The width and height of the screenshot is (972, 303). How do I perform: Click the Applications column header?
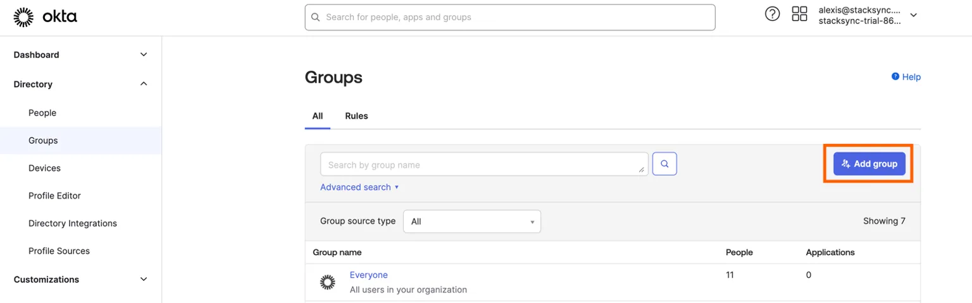[x=830, y=252]
